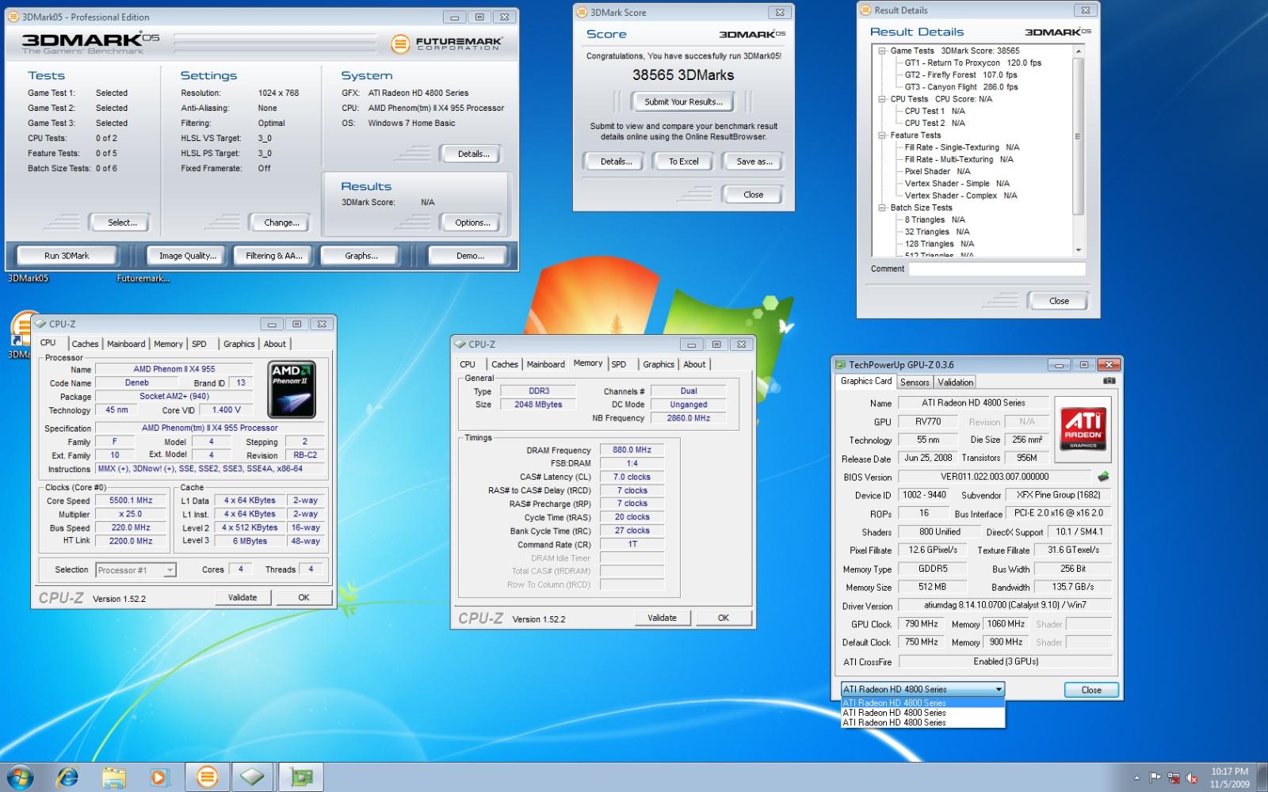Open the taskbar clock showing 10:17 PM
This screenshot has width=1268, height=792.
(1229, 777)
